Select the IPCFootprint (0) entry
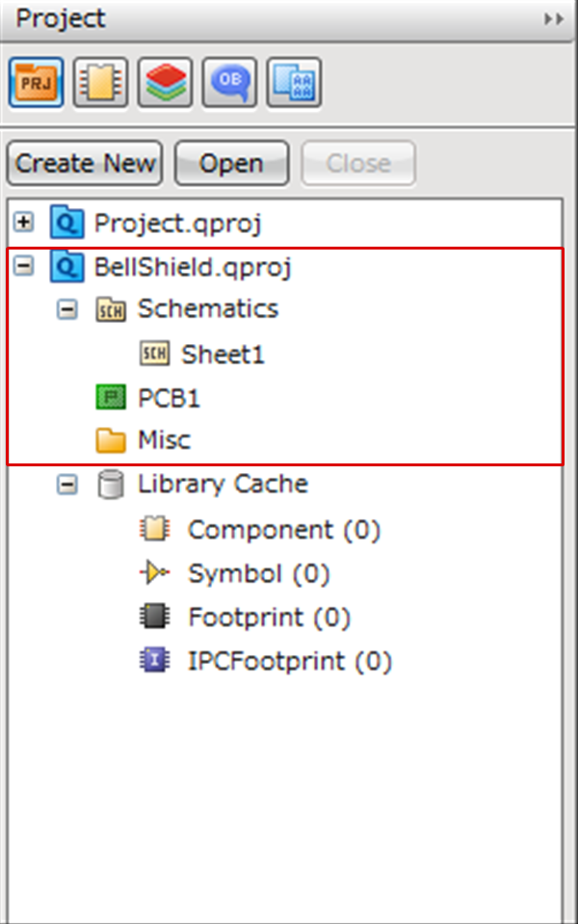This screenshot has height=924, width=578. pos(289,661)
